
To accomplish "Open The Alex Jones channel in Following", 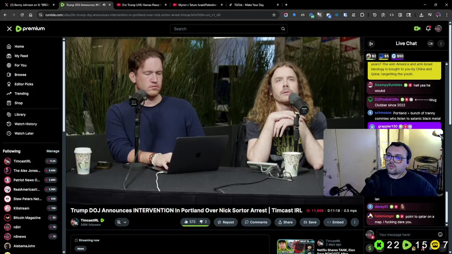I will tap(27, 171).
